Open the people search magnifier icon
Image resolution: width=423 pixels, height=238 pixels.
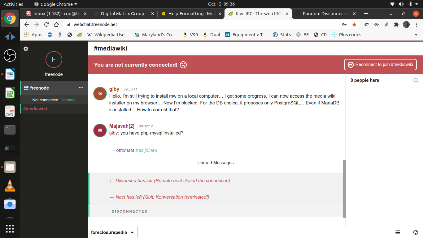click(416, 80)
